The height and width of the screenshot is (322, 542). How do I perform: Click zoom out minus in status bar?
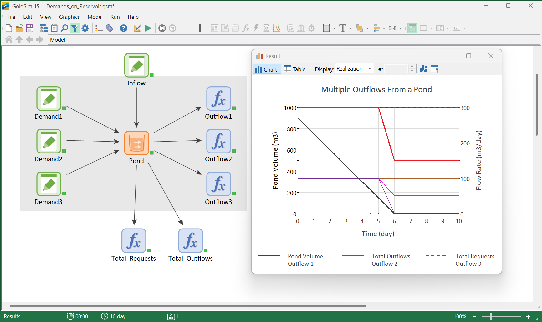click(x=474, y=317)
